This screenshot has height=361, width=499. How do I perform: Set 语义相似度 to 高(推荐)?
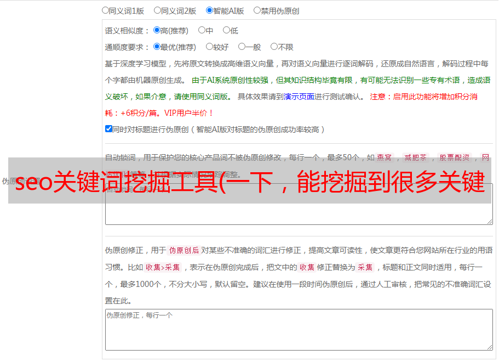pyautogui.click(x=157, y=30)
